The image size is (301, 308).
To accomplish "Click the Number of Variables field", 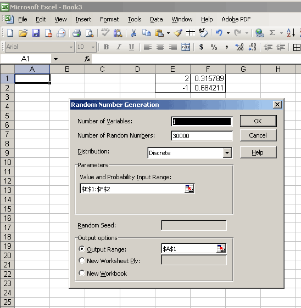I will click(202, 122).
